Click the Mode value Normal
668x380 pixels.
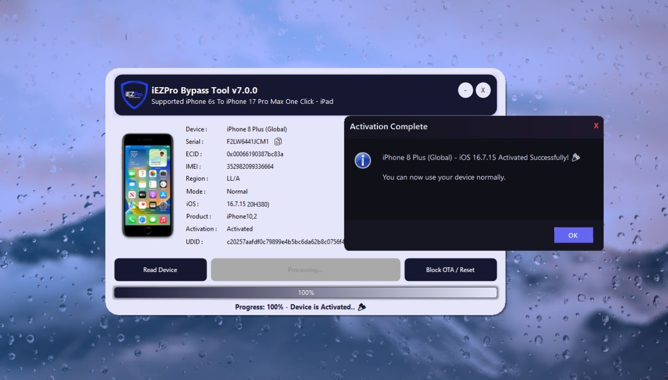coord(237,192)
